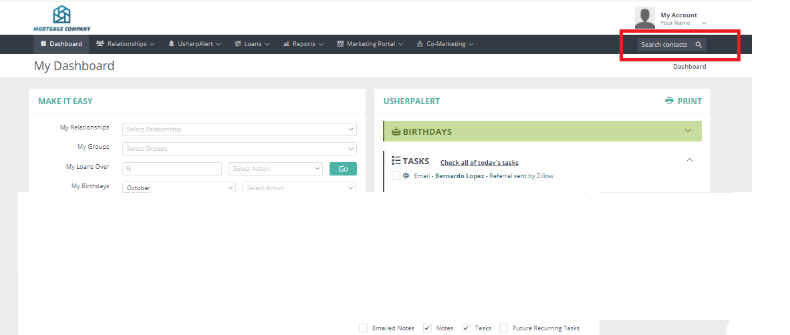Click the Search contacts field

point(664,45)
